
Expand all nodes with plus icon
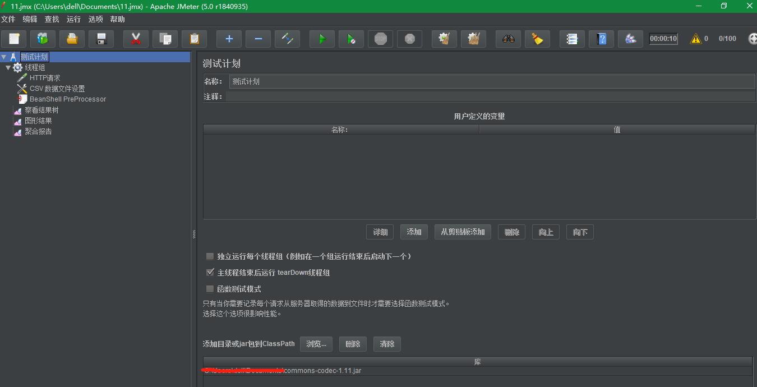229,39
